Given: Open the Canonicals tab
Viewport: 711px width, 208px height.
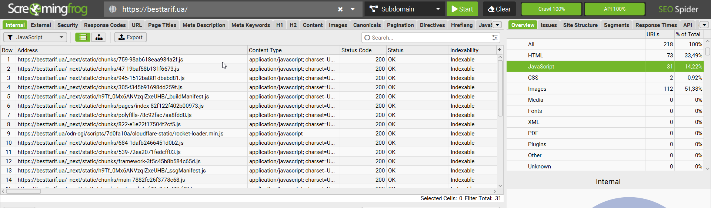Looking at the screenshot, I should point(367,25).
